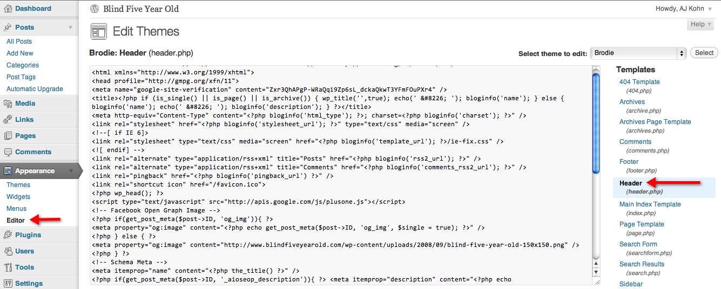This screenshot has width=721, height=289.
Task: Collapse the Posts menu arrow
Action: [70, 27]
